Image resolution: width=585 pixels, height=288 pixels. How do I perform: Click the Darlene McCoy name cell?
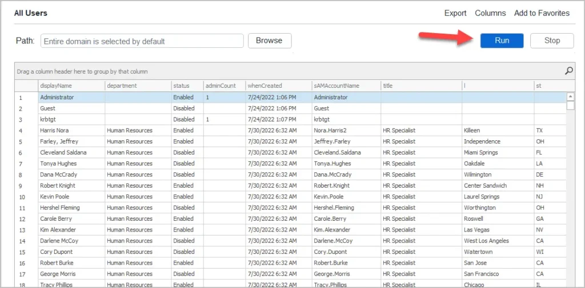(x=71, y=241)
